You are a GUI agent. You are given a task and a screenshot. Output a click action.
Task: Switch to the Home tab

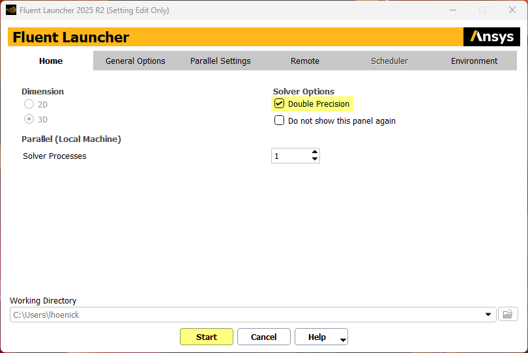click(x=51, y=61)
